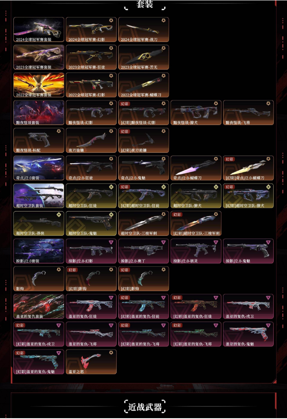287x419 pixels.
Task: Open the 2022全球冠军赛套装 bundle image
Action: (39, 85)
